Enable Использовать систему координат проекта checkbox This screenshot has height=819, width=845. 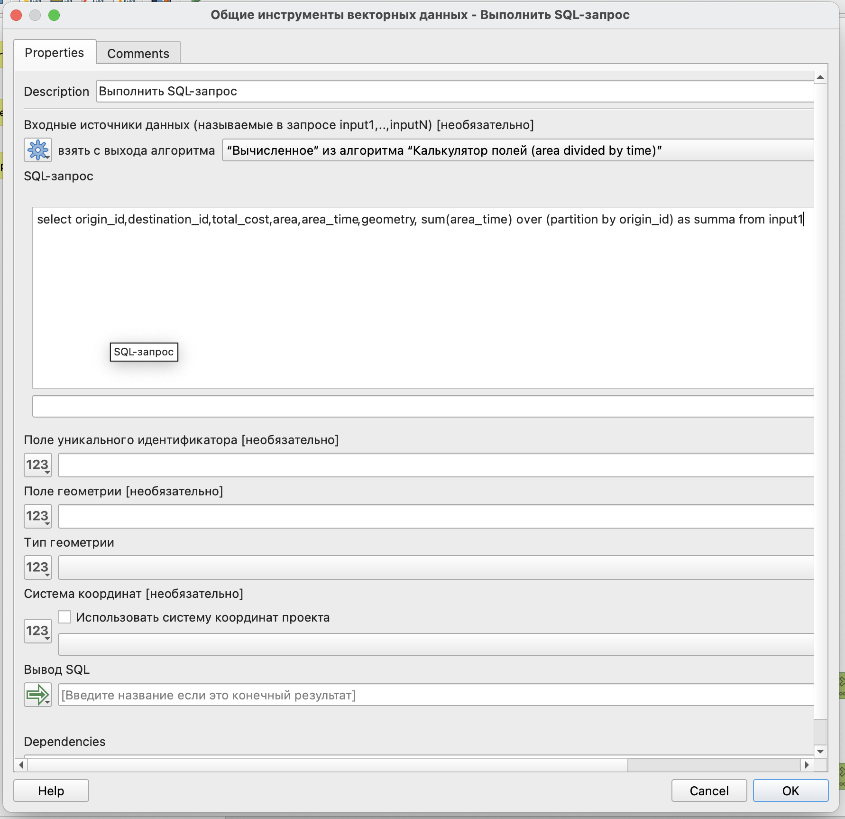(x=64, y=617)
